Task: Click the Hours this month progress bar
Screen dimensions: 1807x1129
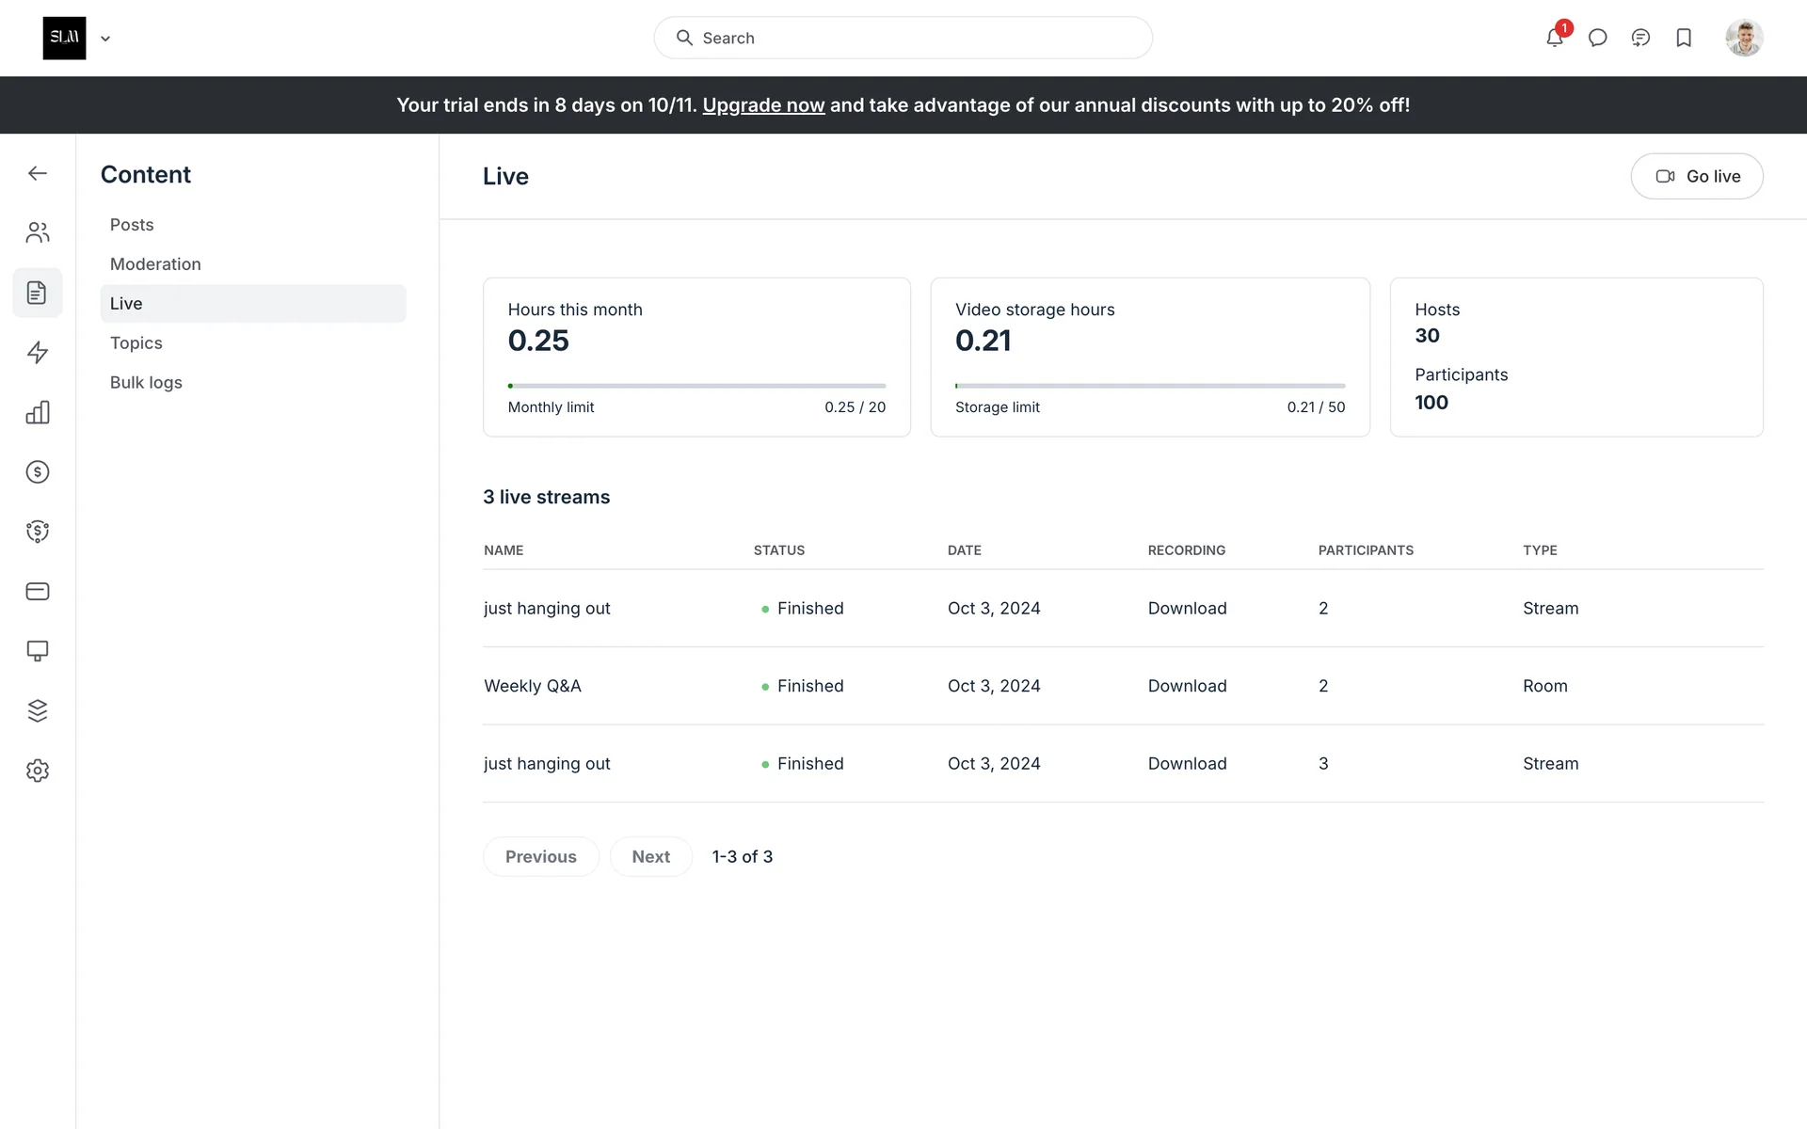Action: click(696, 386)
